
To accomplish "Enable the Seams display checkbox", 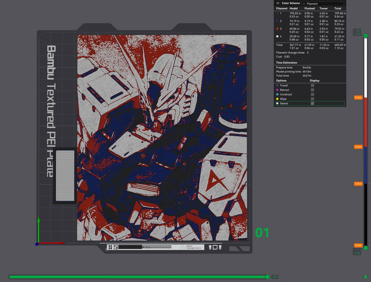I will (312, 104).
